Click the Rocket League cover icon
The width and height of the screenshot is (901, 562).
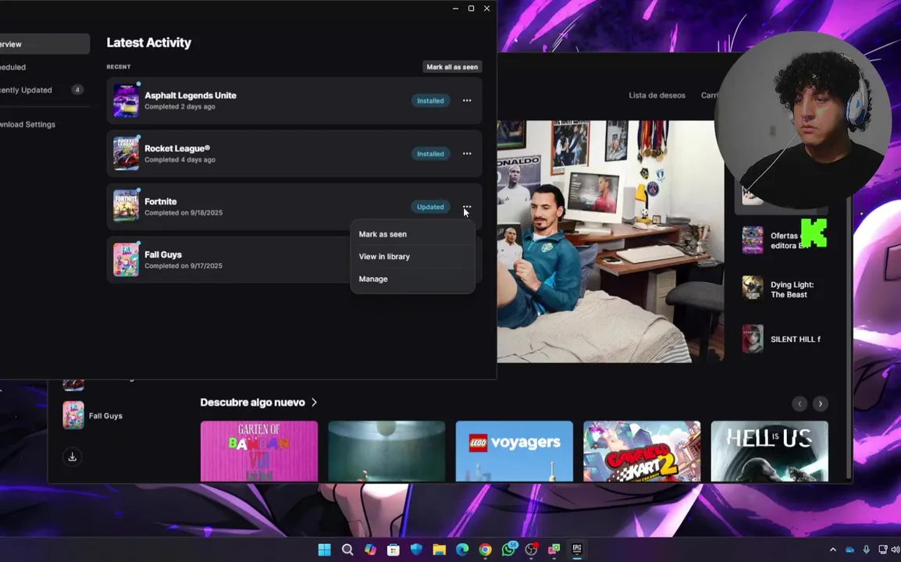pos(126,154)
